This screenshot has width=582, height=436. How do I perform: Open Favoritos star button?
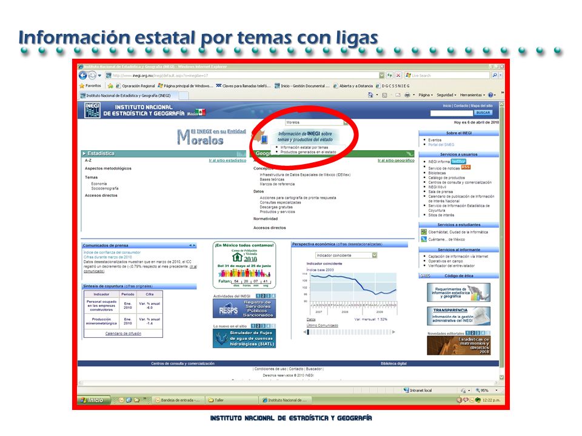(90, 85)
